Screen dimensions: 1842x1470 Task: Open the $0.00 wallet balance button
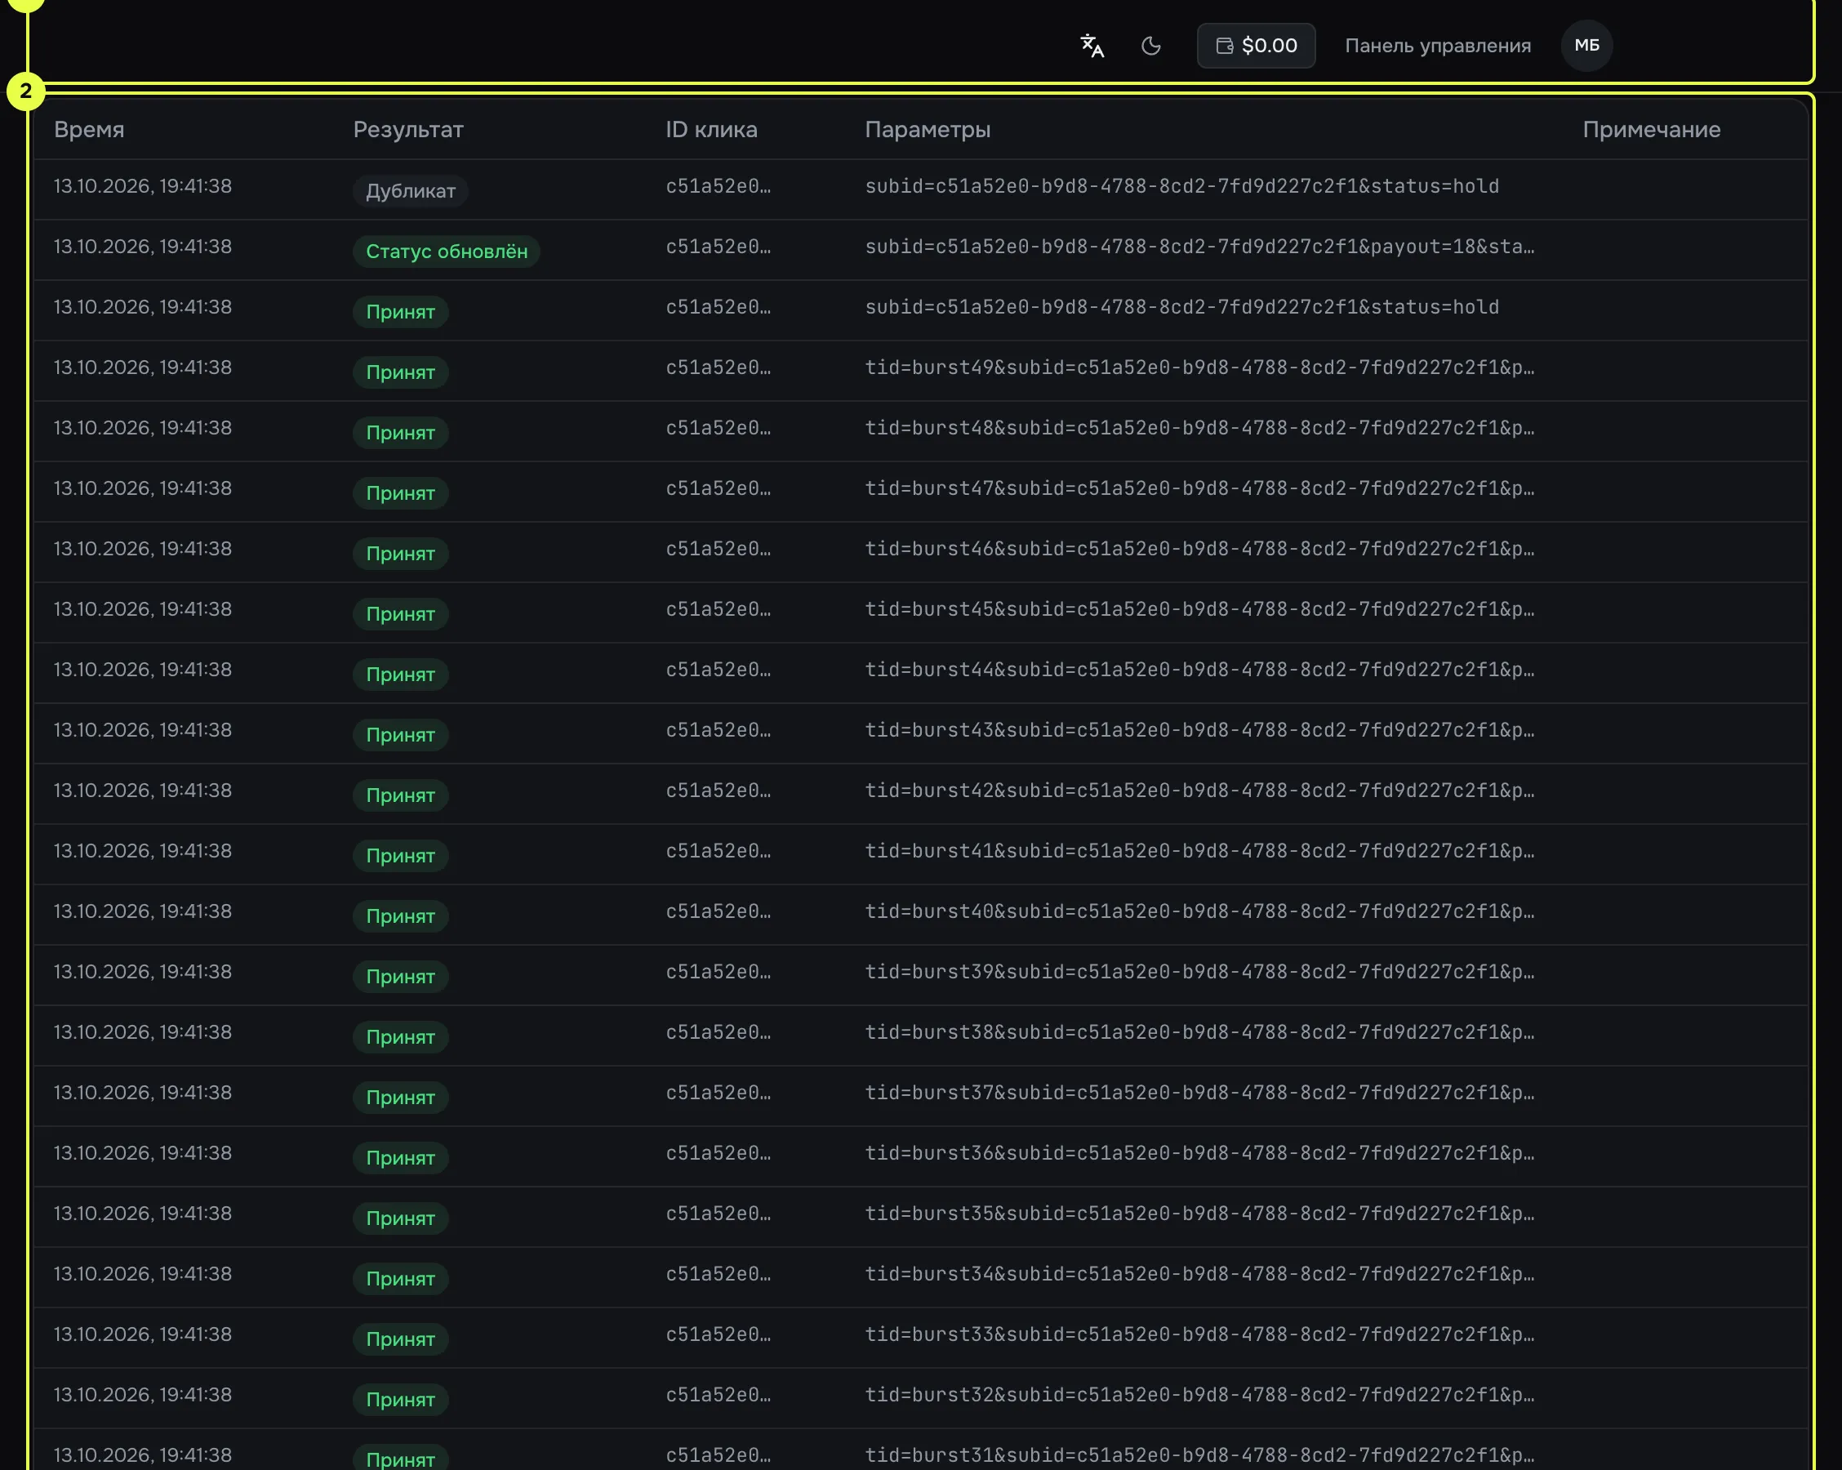click(x=1256, y=45)
